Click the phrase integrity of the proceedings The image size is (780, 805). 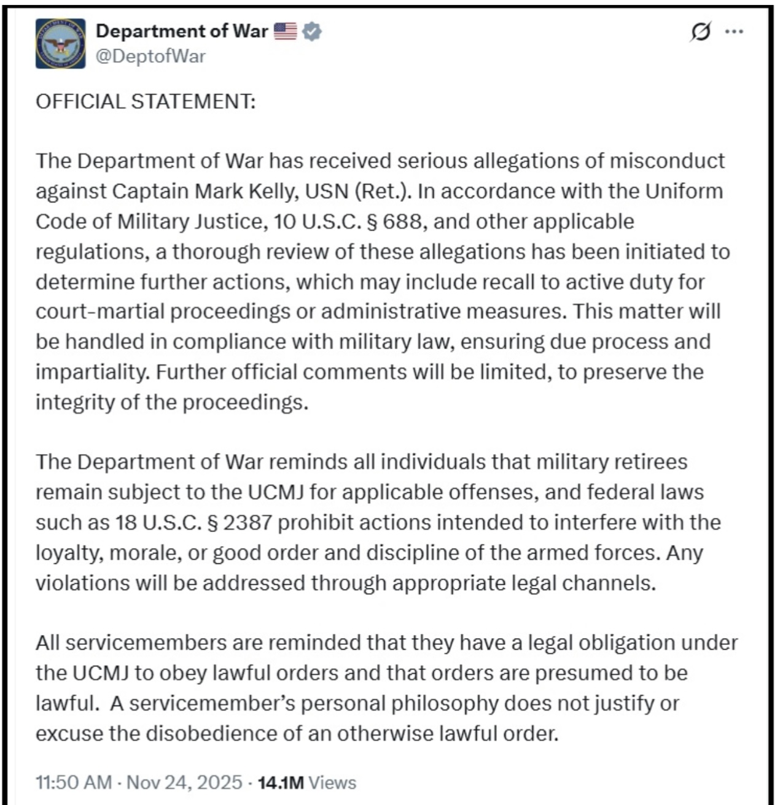(171, 402)
